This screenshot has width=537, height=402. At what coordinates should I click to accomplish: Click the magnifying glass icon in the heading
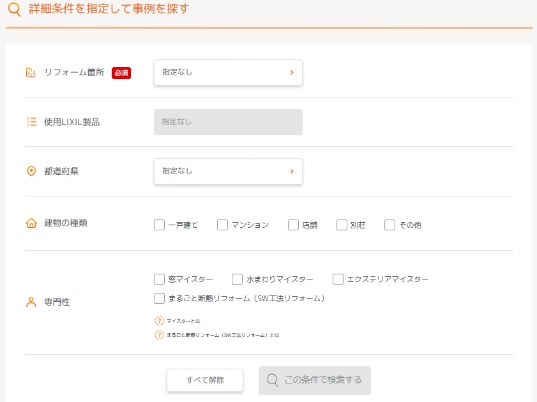tap(14, 10)
